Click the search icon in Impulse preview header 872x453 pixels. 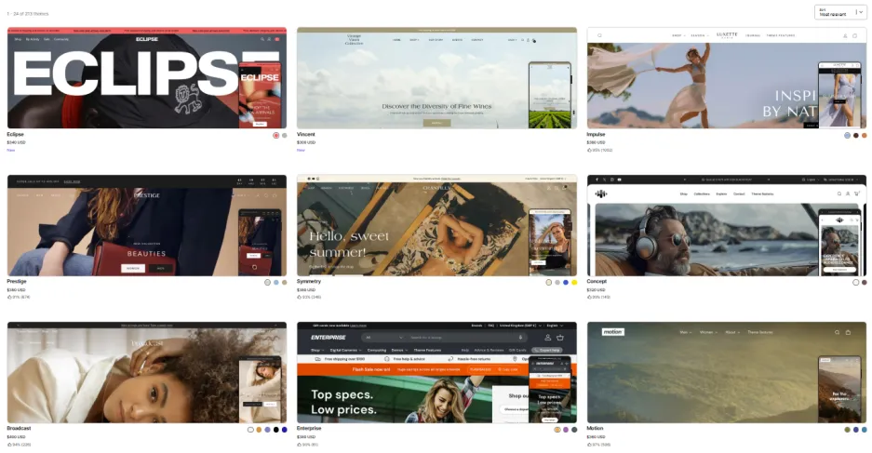pos(600,35)
